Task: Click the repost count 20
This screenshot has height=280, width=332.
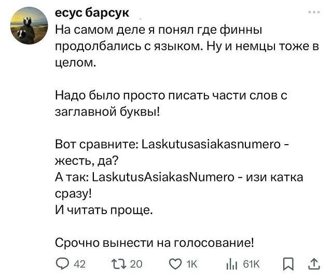Action: [x=136, y=264]
